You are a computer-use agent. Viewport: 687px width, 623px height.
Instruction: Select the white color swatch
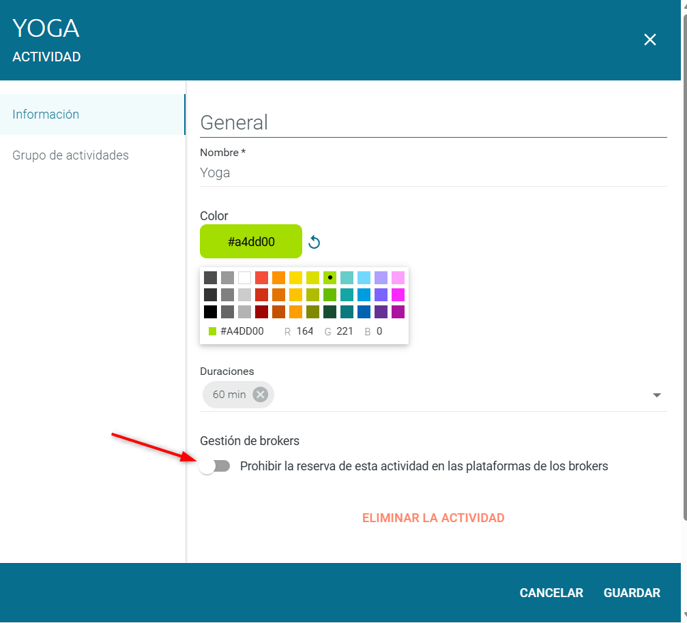click(x=244, y=278)
